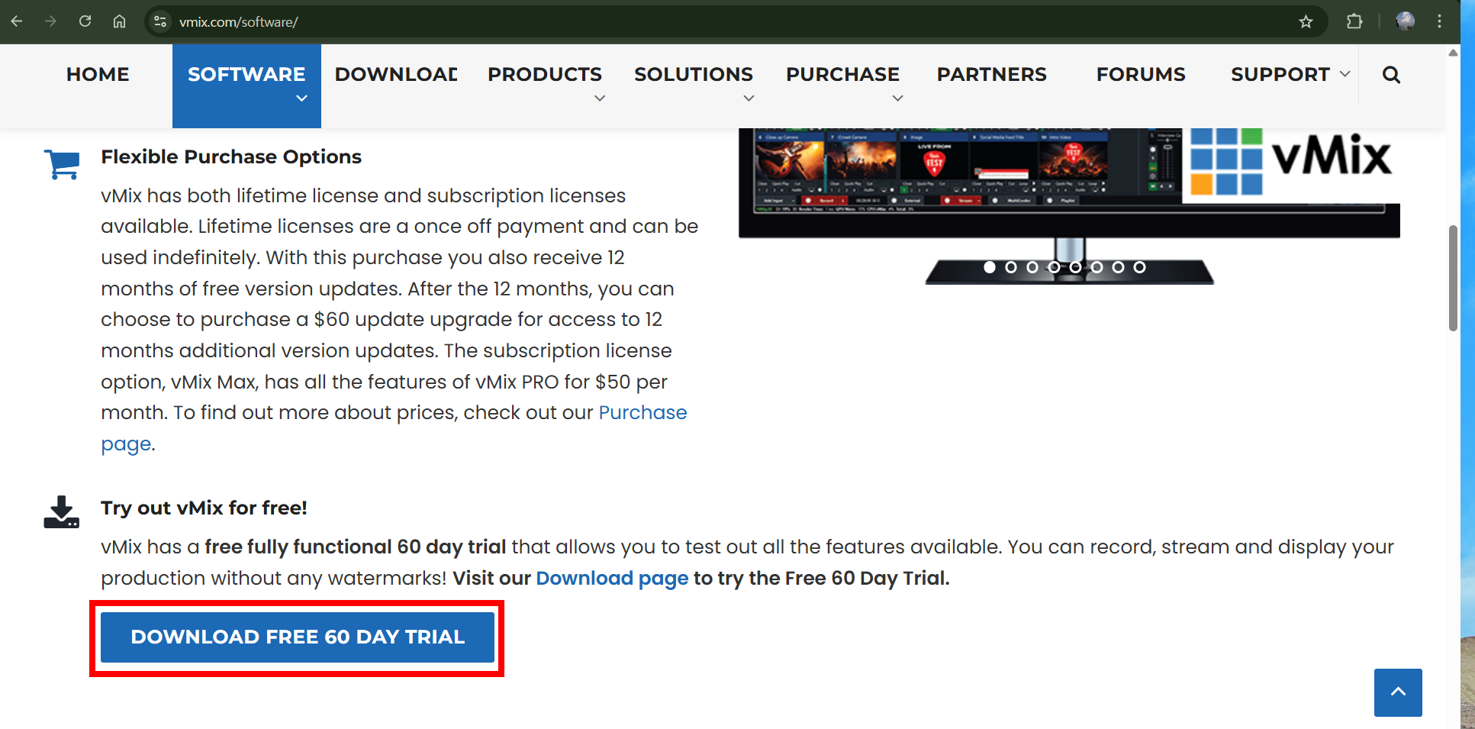Expand the PRODUCTS dropdown chevron
This screenshot has height=729, width=1475.
pos(600,98)
